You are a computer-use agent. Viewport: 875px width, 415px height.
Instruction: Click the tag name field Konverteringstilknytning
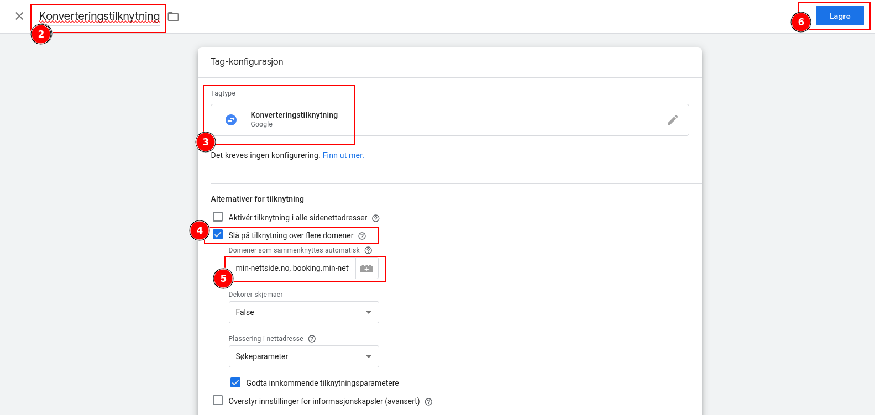[x=99, y=17]
